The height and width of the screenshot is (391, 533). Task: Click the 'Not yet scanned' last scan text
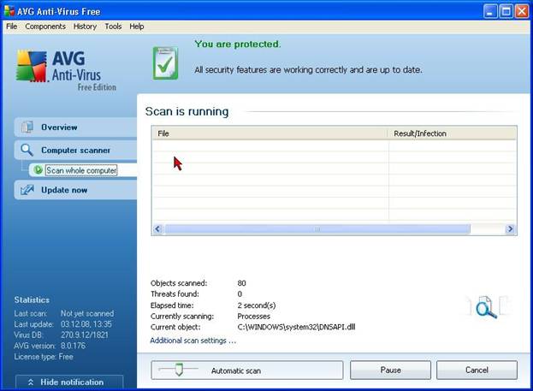click(87, 313)
